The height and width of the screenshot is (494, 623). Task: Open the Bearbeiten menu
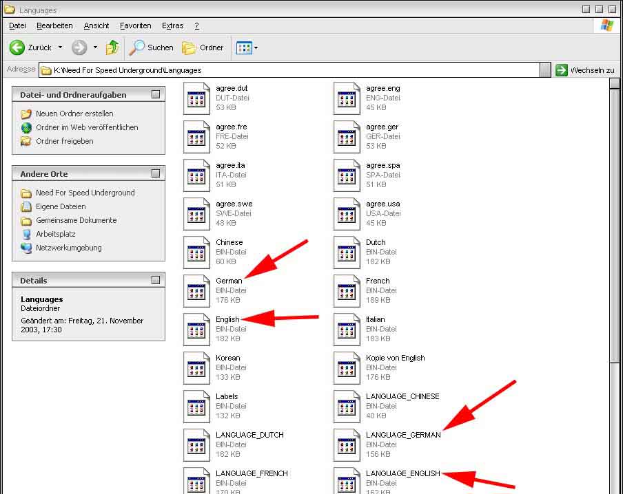point(54,25)
